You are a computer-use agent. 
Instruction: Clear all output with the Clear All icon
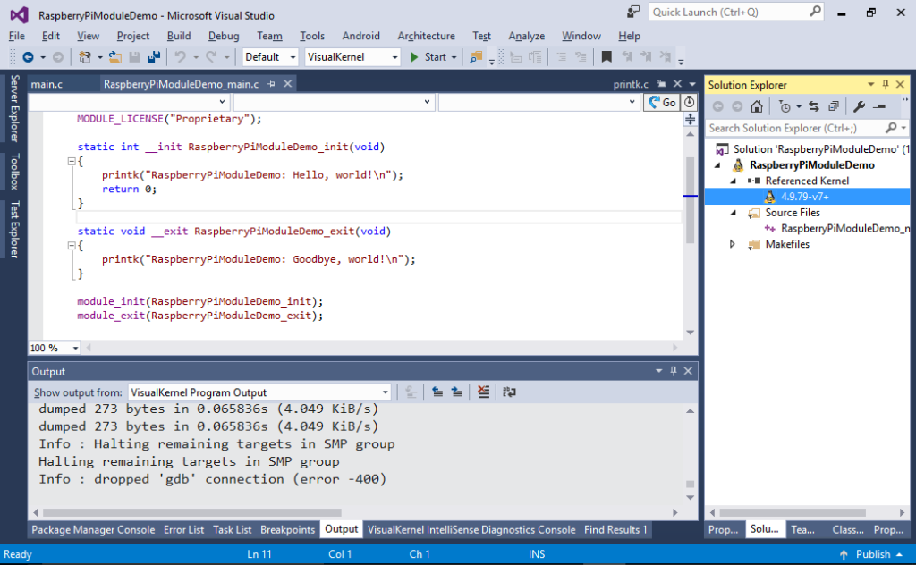coord(483,392)
